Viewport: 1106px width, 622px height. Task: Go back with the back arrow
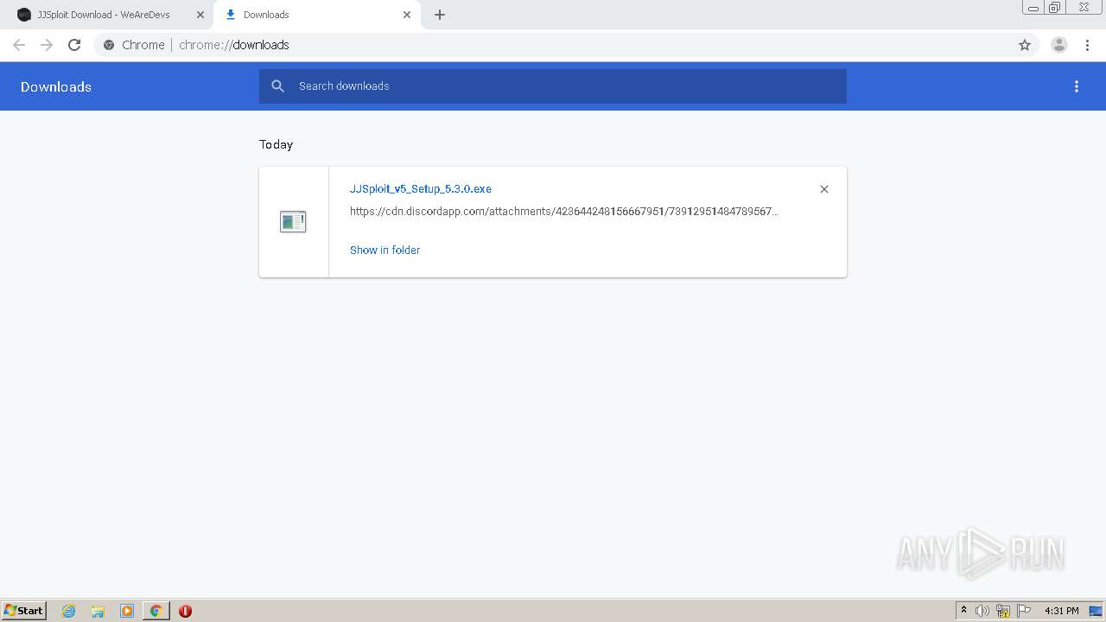coord(19,45)
